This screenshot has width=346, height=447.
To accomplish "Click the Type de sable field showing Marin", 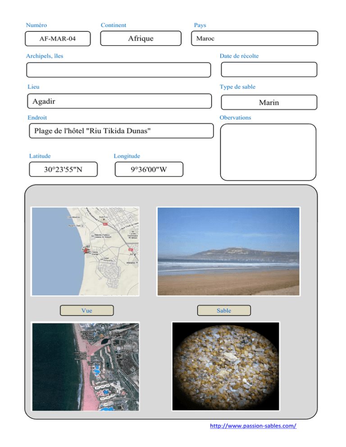I will point(269,102).
